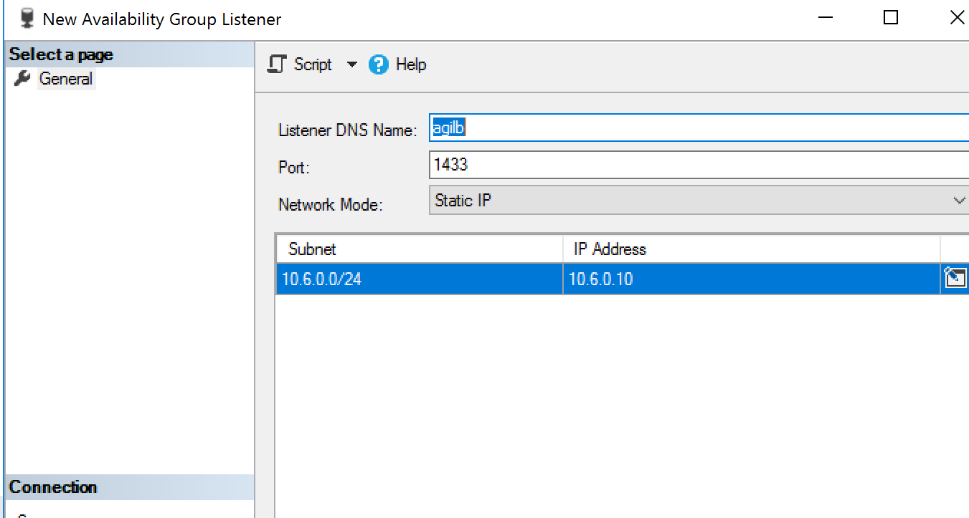Click the window icon in title bar
Screen dimensions: 969x518
coord(28,19)
